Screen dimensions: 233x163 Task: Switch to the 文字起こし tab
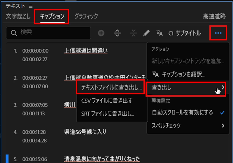(18, 16)
